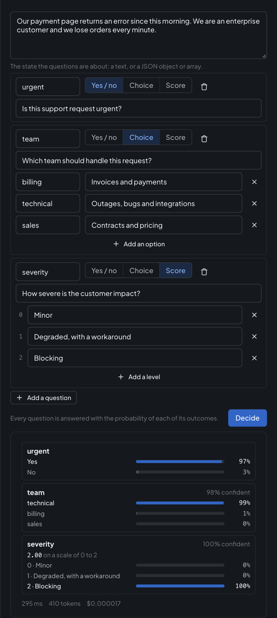Image resolution: width=277 pixels, height=618 pixels.
Task: Run the Decide button
Action: (x=247, y=418)
